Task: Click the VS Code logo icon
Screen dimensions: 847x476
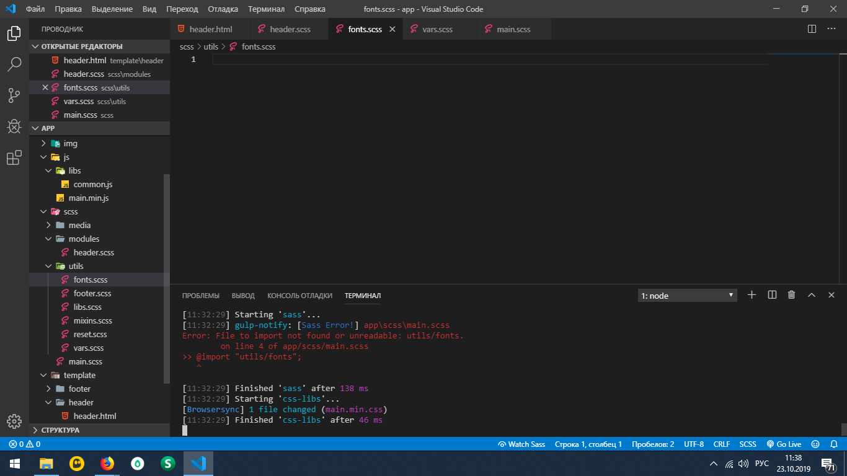Action: pyautogui.click(x=10, y=9)
